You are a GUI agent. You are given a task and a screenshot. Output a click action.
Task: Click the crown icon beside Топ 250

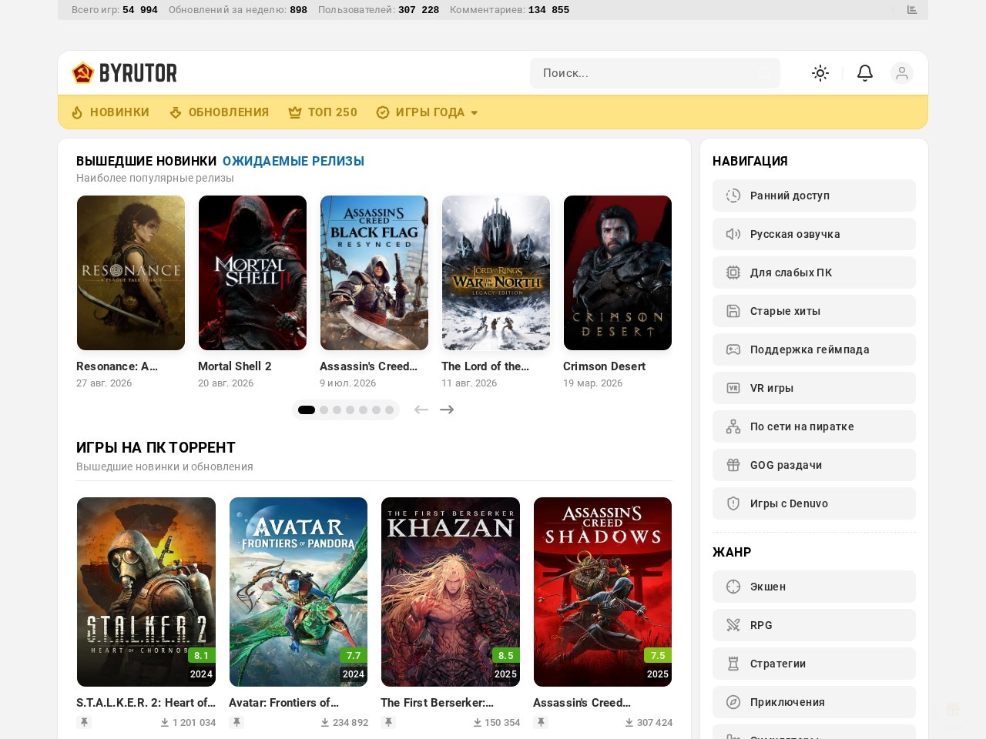point(295,112)
